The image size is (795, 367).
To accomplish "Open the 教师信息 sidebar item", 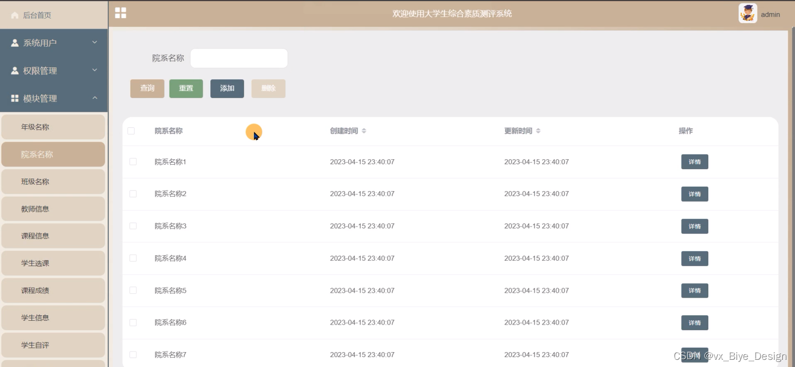I will pos(53,209).
